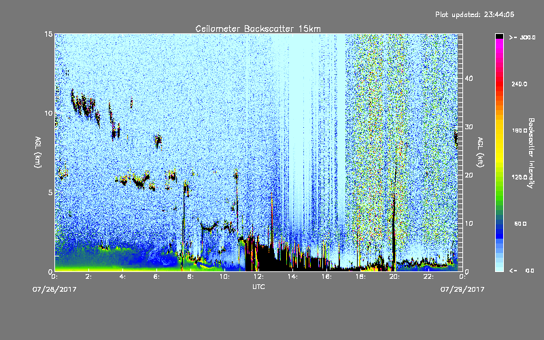Click the '5' km tick label
This screenshot has height=340, width=544.
tap(50, 192)
